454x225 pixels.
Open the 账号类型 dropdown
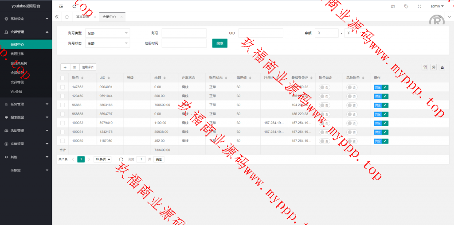[x=108, y=33]
